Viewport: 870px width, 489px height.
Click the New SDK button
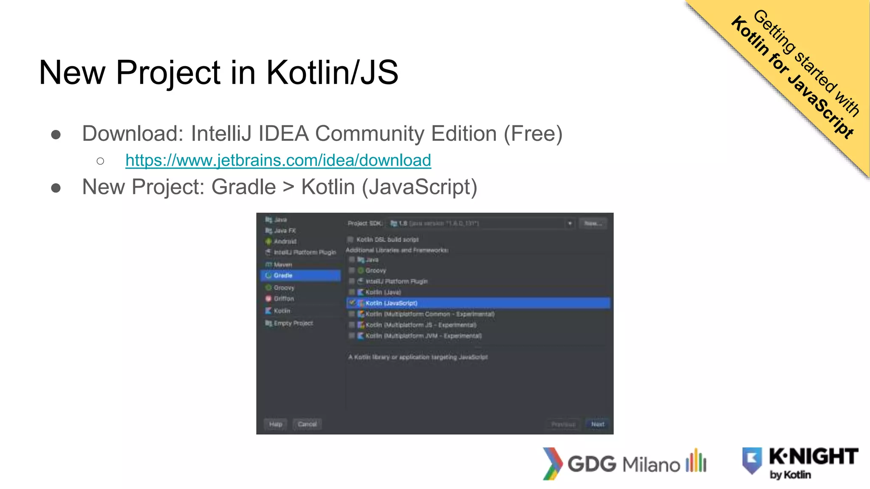click(593, 224)
